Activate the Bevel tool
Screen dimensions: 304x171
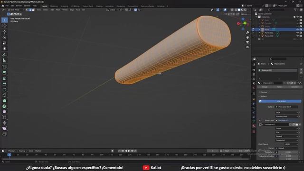[x=4, y=84]
